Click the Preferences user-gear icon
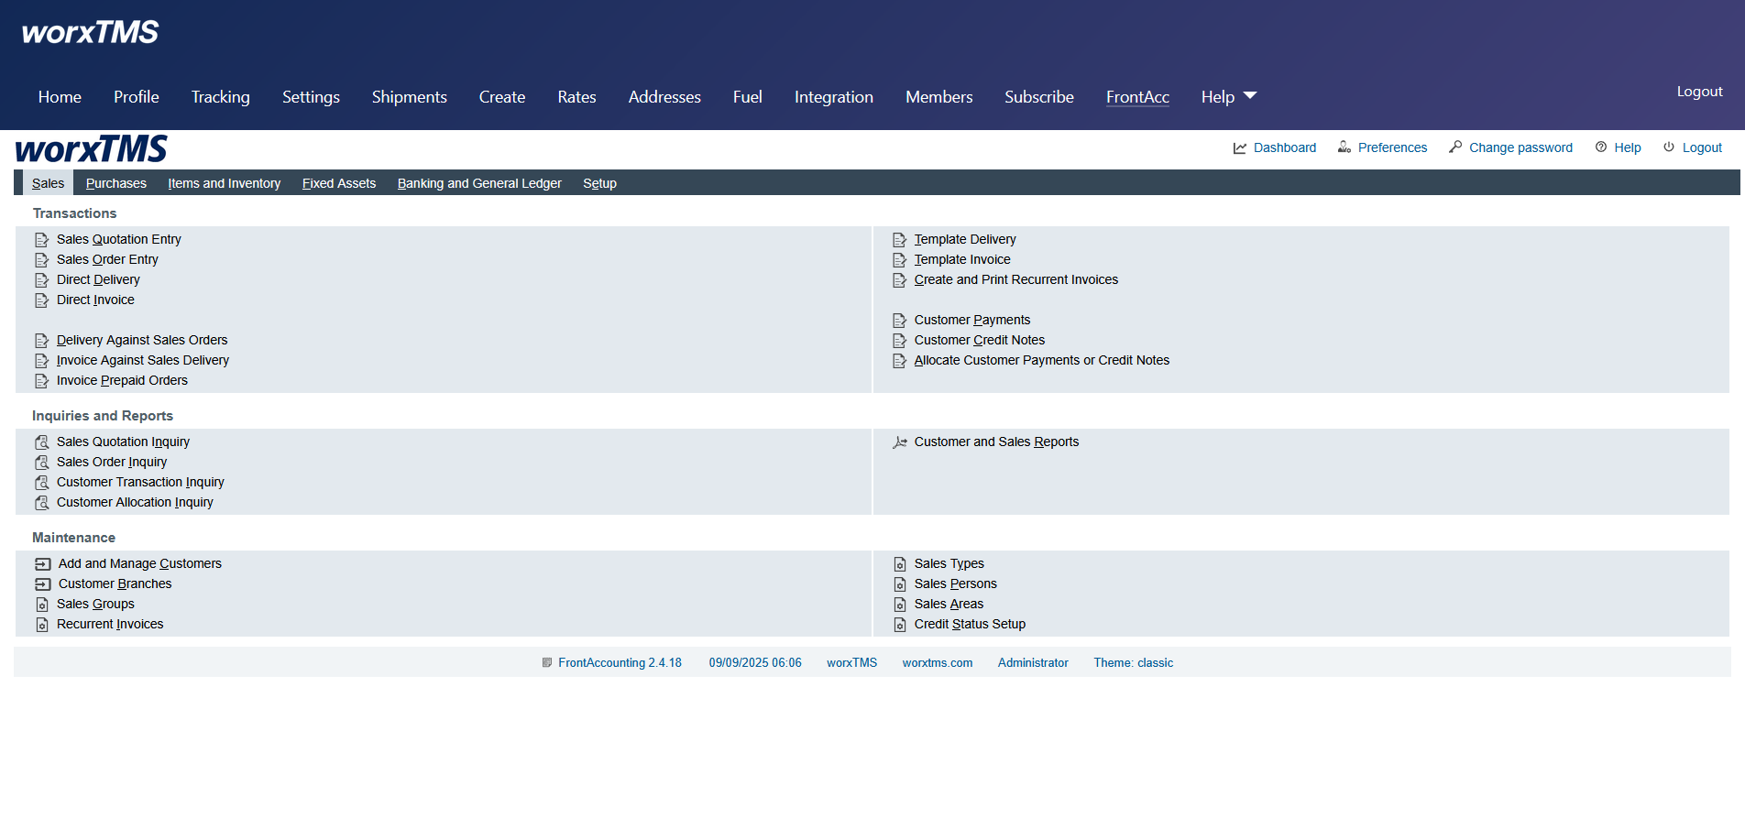This screenshot has width=1745, height=818. (x=1344, y=147)
